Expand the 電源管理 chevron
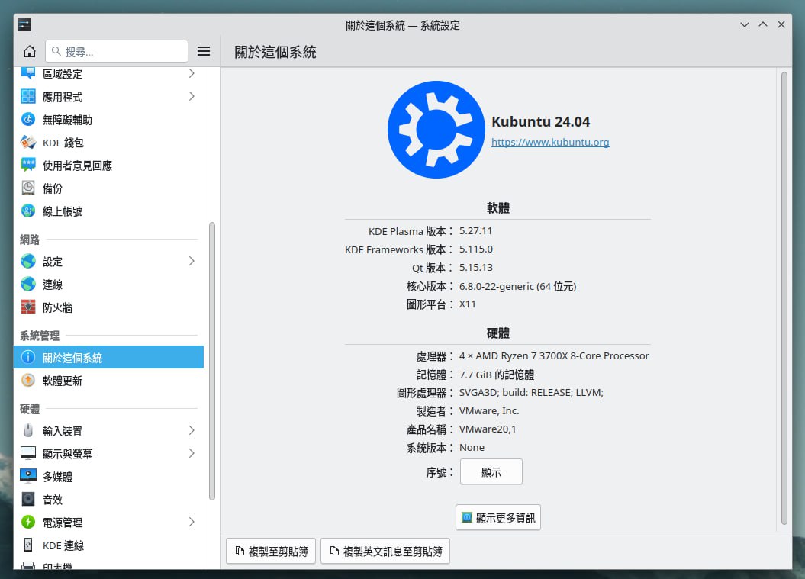 191,523
